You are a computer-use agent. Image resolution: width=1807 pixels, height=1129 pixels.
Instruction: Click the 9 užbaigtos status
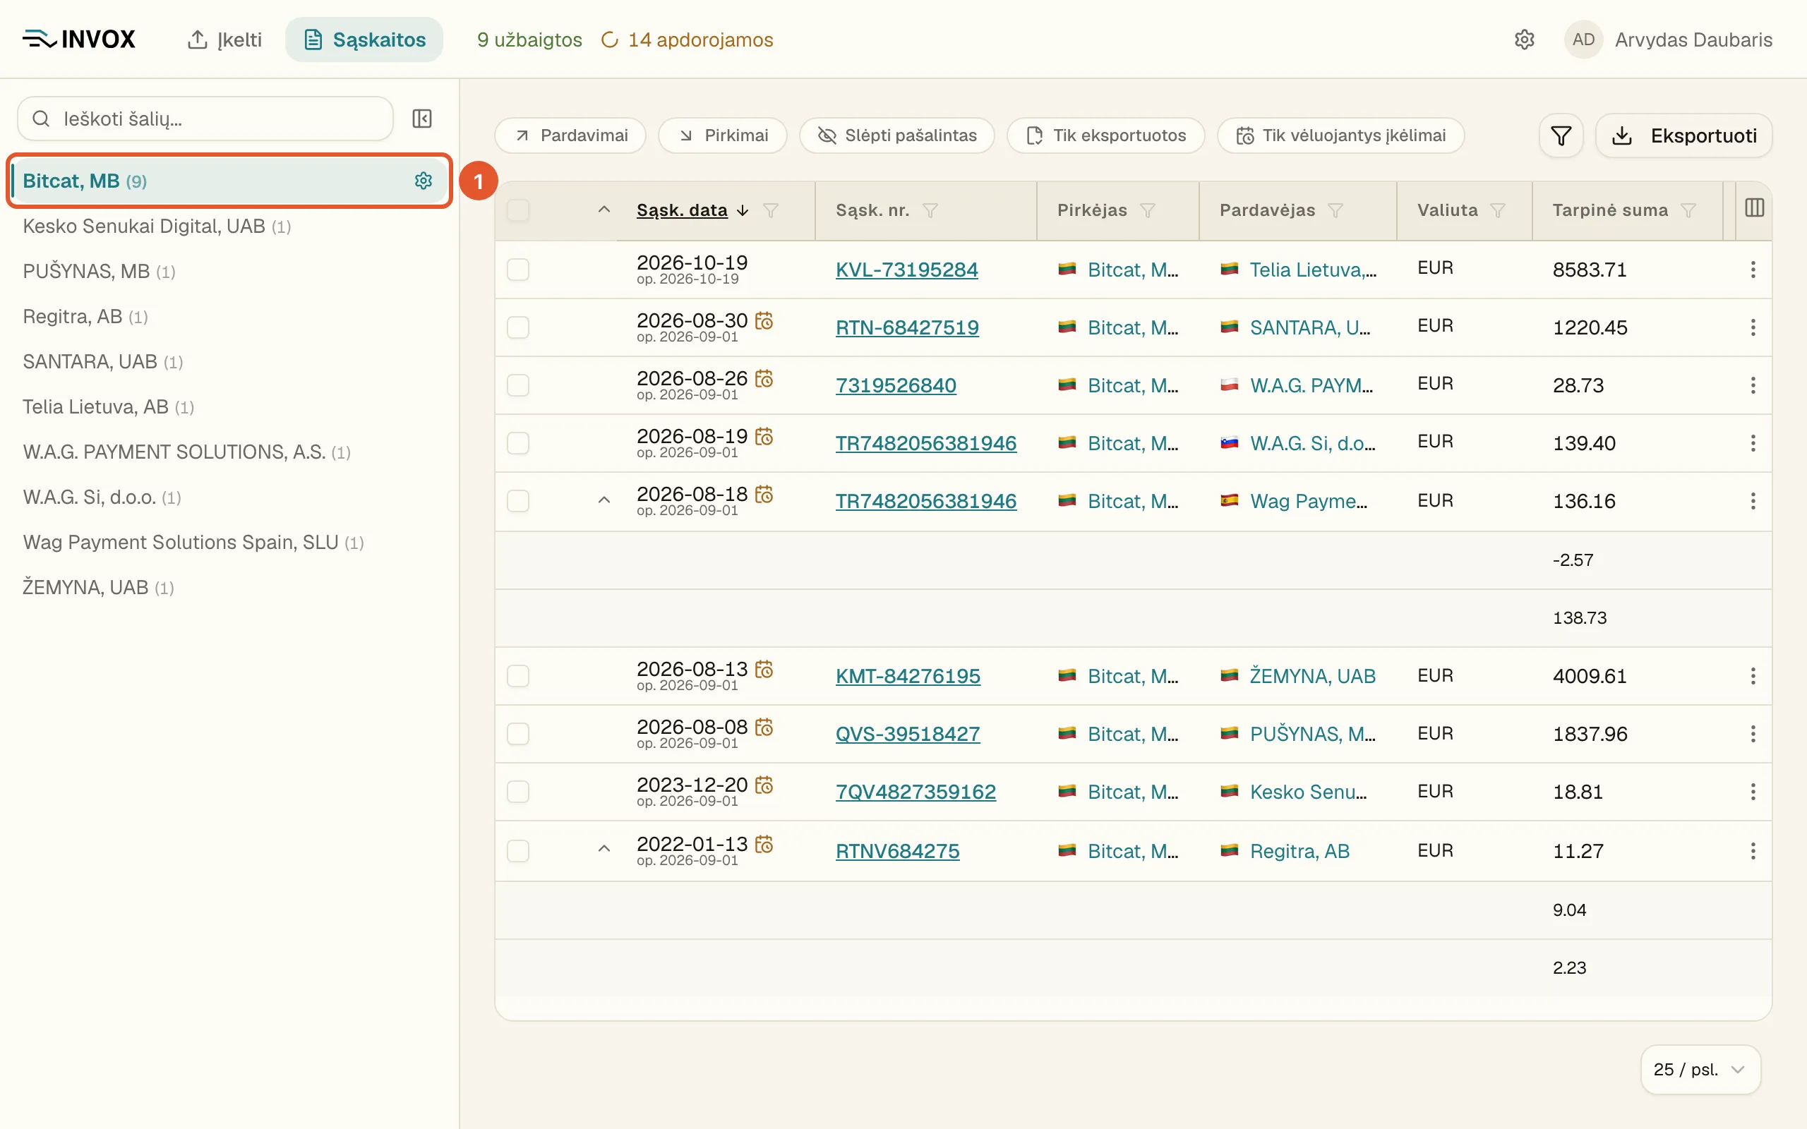pos(529,40)
